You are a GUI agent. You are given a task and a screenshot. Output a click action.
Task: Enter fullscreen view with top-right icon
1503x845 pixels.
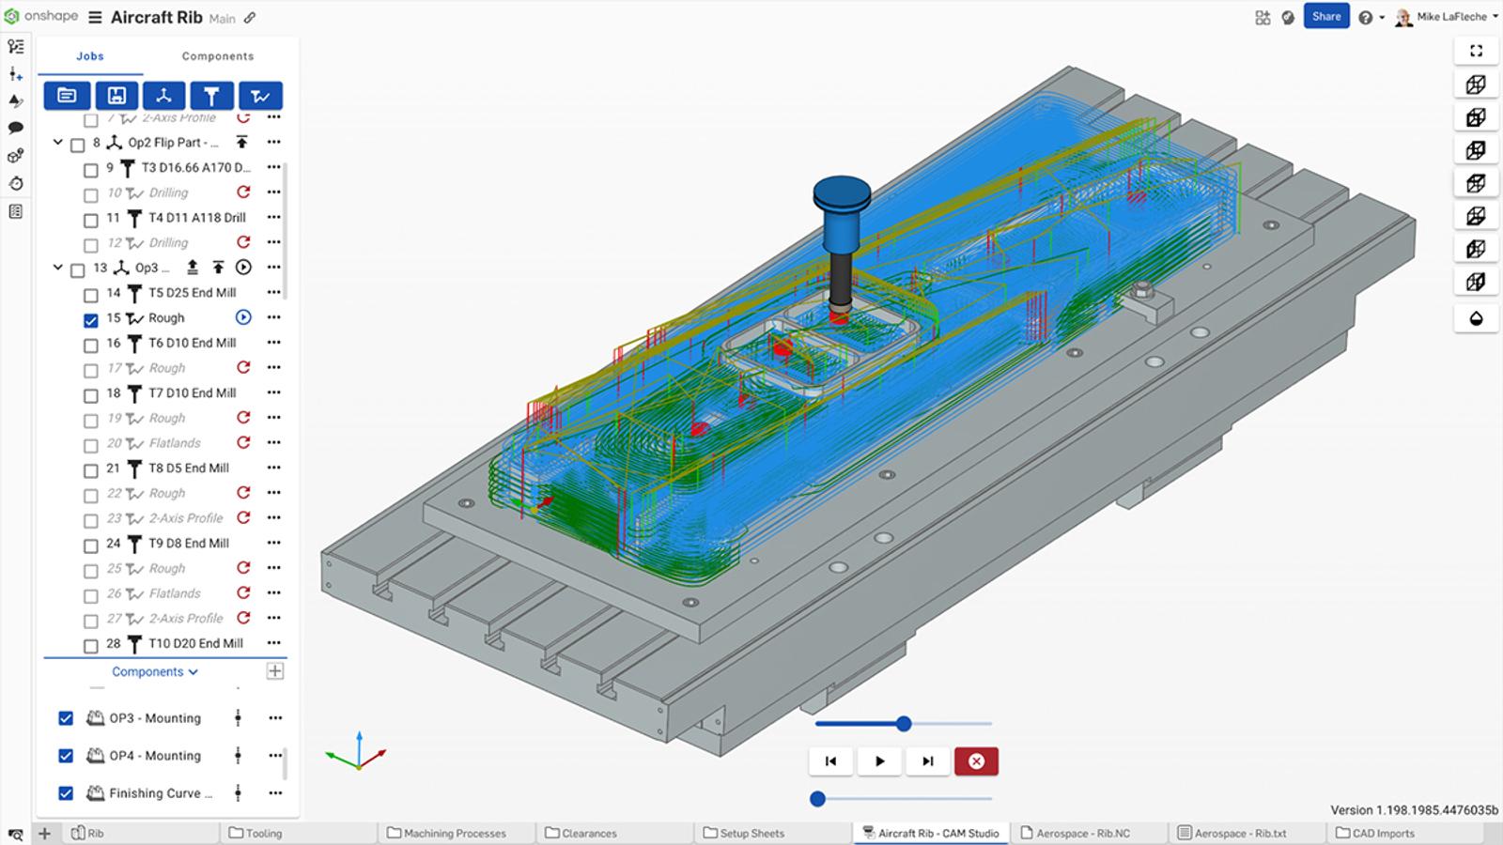(x=1476, y=51)
